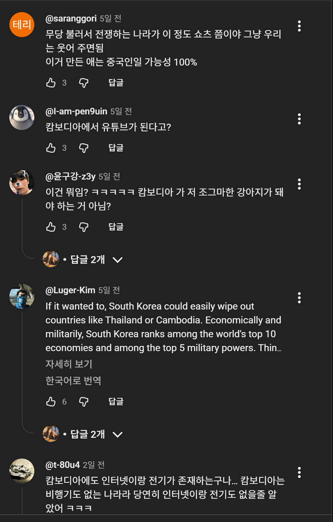
Task: Like the @Luger-Kim comment
Action: point(51,402)
